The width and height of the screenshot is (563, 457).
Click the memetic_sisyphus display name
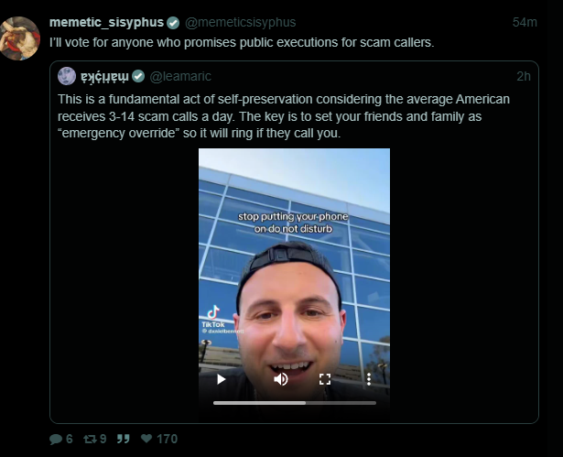click(x=106, y=22)
